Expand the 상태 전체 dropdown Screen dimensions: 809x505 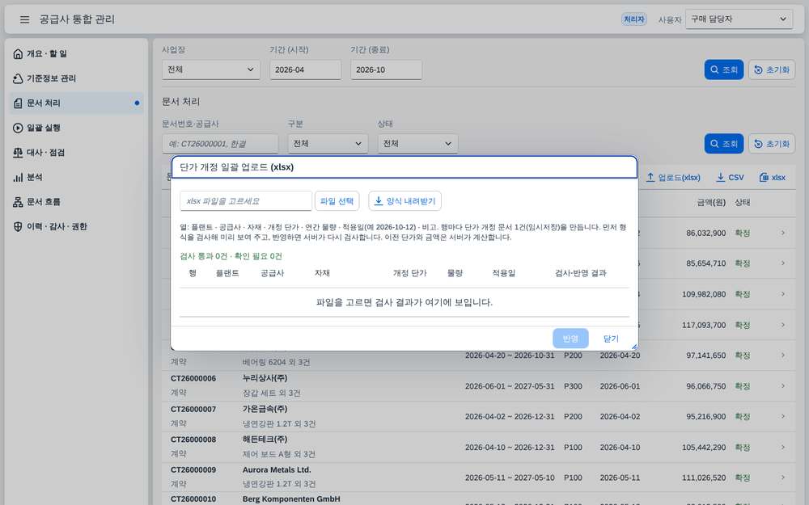417,144
